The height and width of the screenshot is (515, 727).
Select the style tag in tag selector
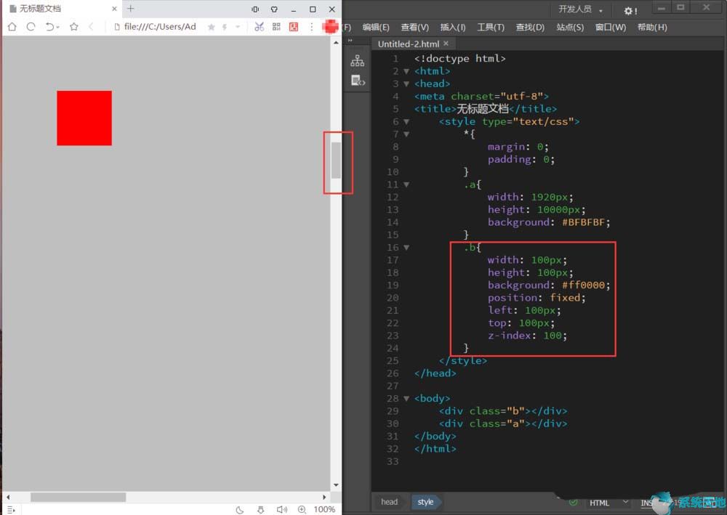(425, 502)
